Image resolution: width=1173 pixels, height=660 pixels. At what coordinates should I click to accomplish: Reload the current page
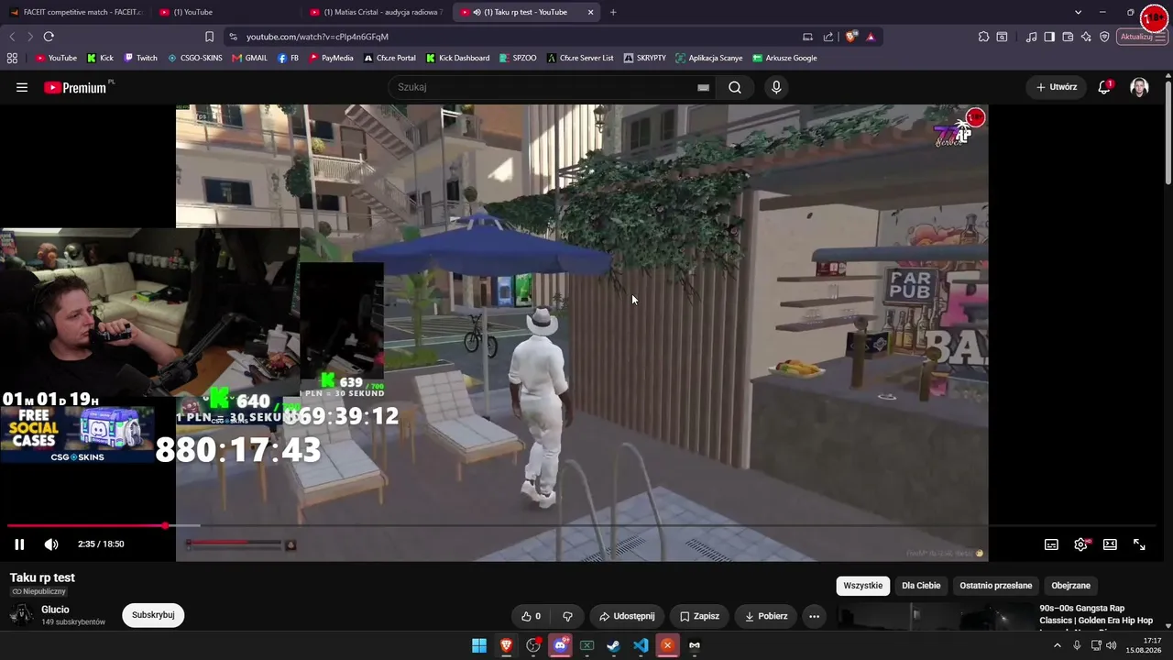(x=49, y=37)
